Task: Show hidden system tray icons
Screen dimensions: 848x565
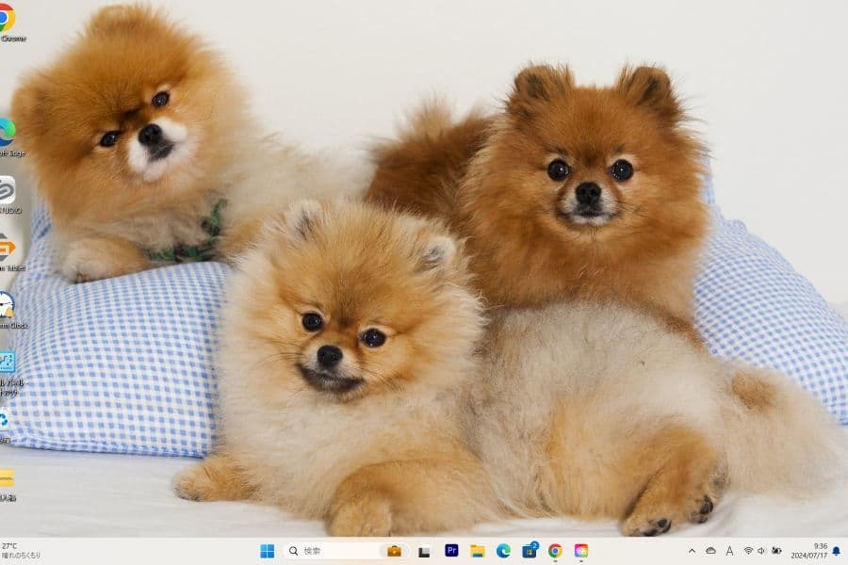Action: click(692, 551)
